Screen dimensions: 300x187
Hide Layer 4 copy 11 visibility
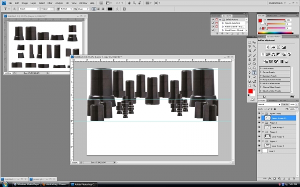(259, 118)
